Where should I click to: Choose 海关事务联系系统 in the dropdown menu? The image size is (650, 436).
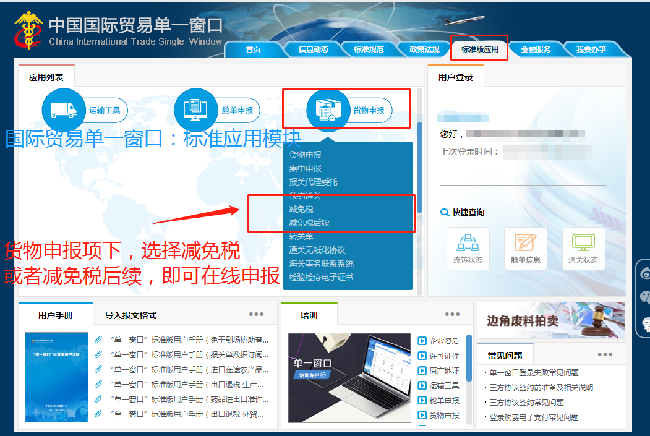click(x=321, y=263)
